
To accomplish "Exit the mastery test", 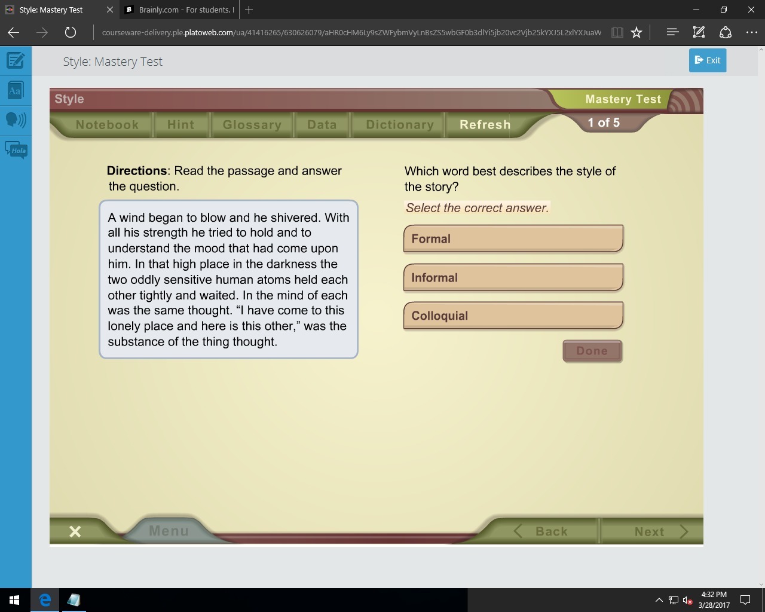I will click(x=708, y=60).
